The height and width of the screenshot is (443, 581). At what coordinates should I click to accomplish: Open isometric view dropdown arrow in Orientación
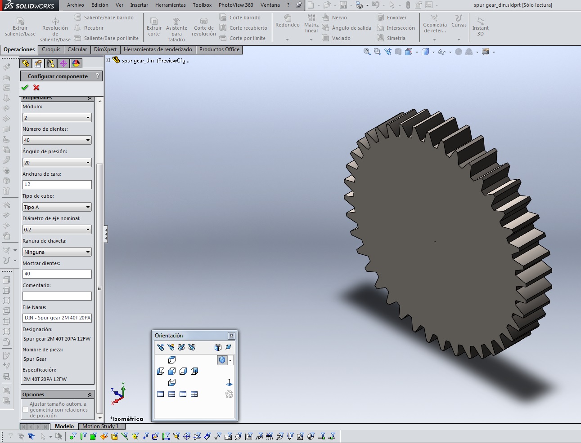[230, 360]
